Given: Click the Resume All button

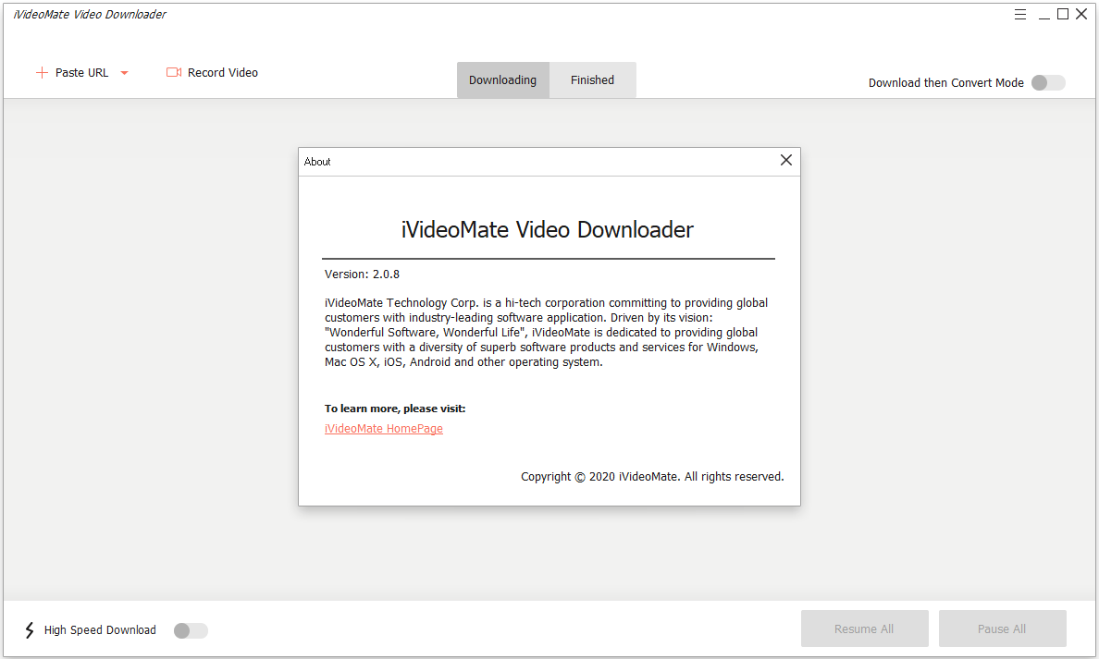Looking at the screenshot, I should click(x=864, y=628).
